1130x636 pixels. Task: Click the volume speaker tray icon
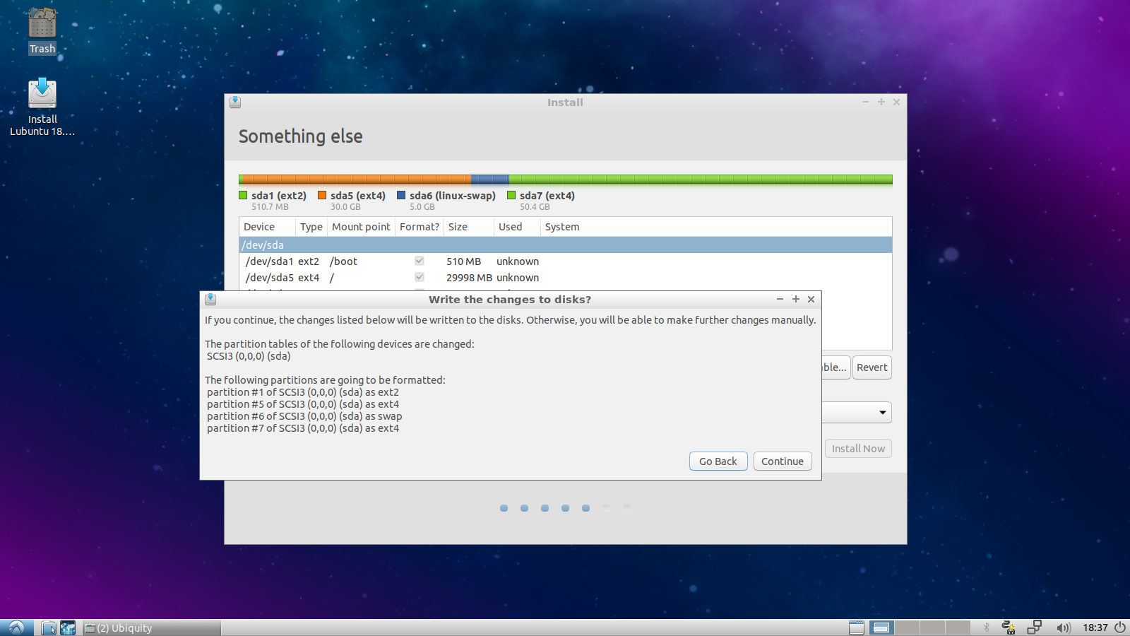click(x=1063, y=628)
